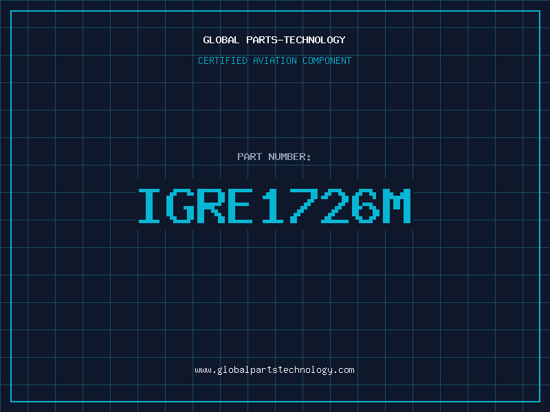Open the www.globalpartstechnology.com website link

click(274, 370)
